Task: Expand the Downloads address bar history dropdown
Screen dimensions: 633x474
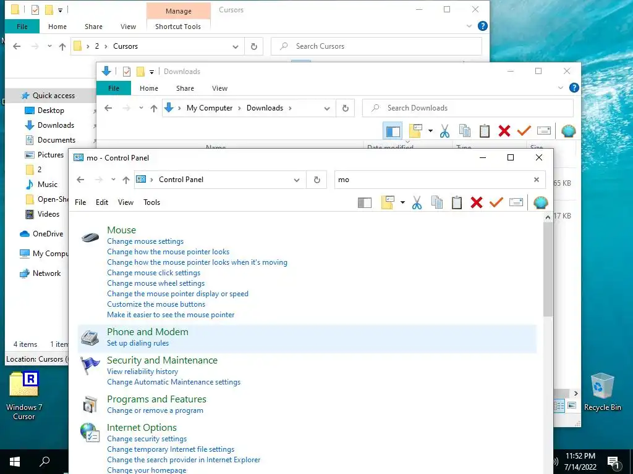Action: coord(327,109)
